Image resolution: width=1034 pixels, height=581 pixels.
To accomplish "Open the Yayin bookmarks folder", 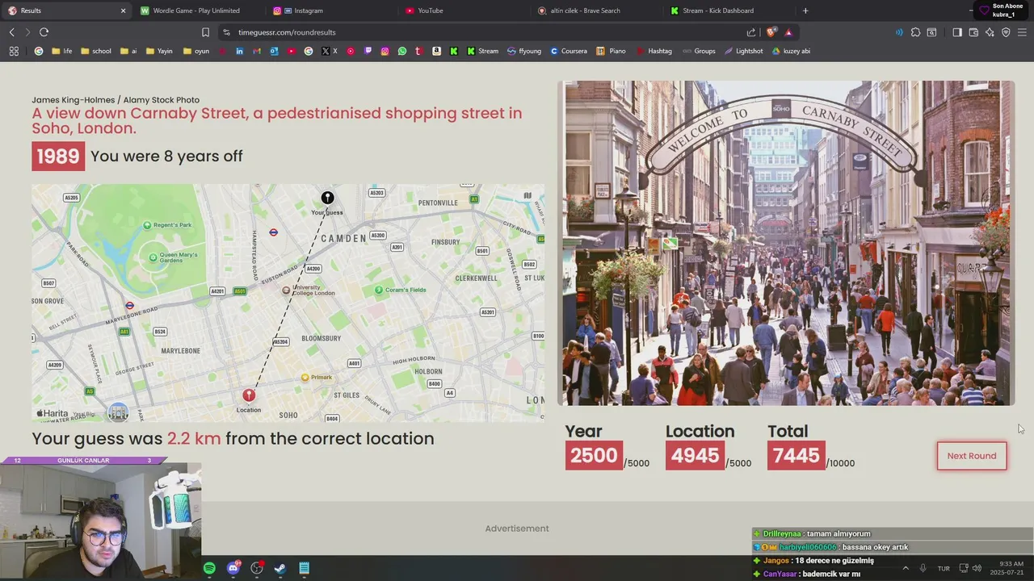I will [x=159, y=51].
